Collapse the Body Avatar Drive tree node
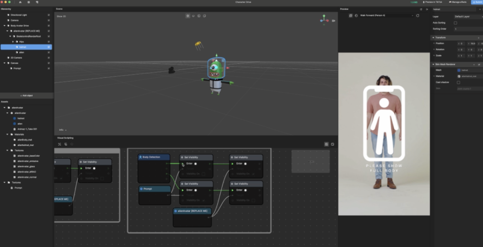The image size is (483, 247). [x=5, y=26]
